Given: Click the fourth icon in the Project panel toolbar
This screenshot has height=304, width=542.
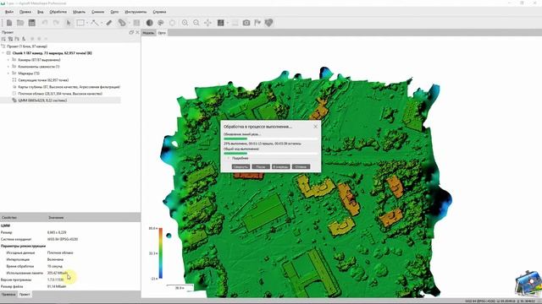Looking at the screenshot, I should 24,39.
